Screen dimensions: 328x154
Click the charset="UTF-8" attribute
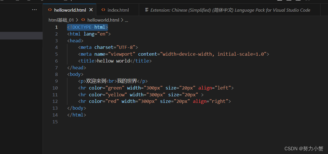tap(115, 47)
